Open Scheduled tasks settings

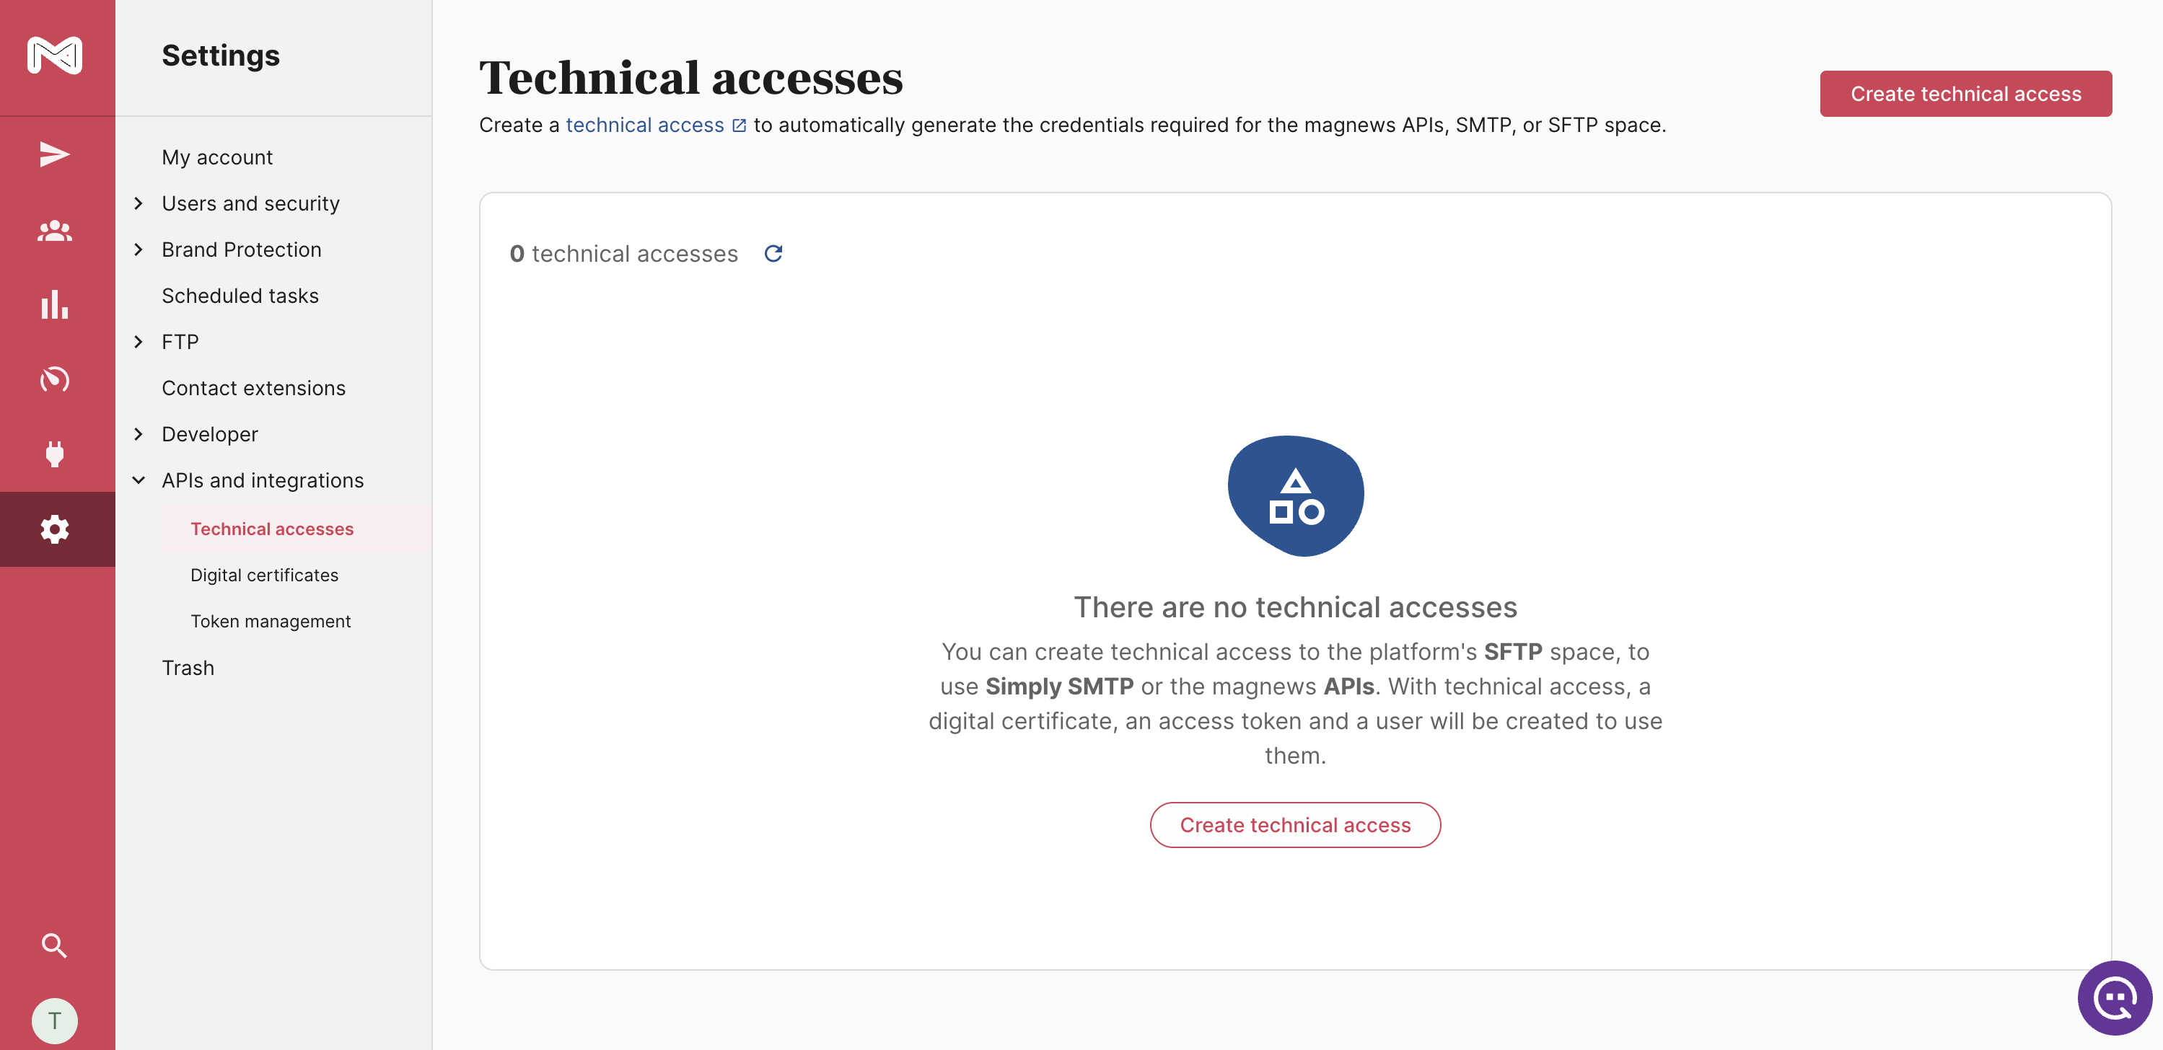[x=240, y=296]
